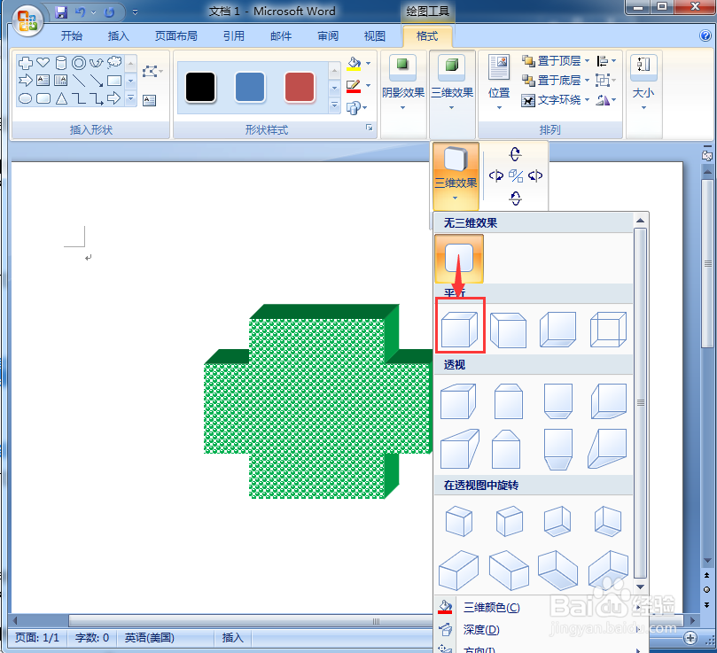
Task: Choose the red shape style
Action: coord(299,87)
